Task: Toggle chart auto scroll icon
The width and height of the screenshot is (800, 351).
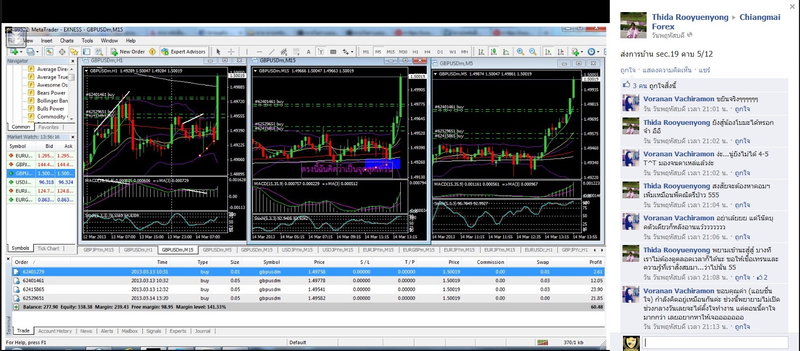Action: (x=548, y=51)
